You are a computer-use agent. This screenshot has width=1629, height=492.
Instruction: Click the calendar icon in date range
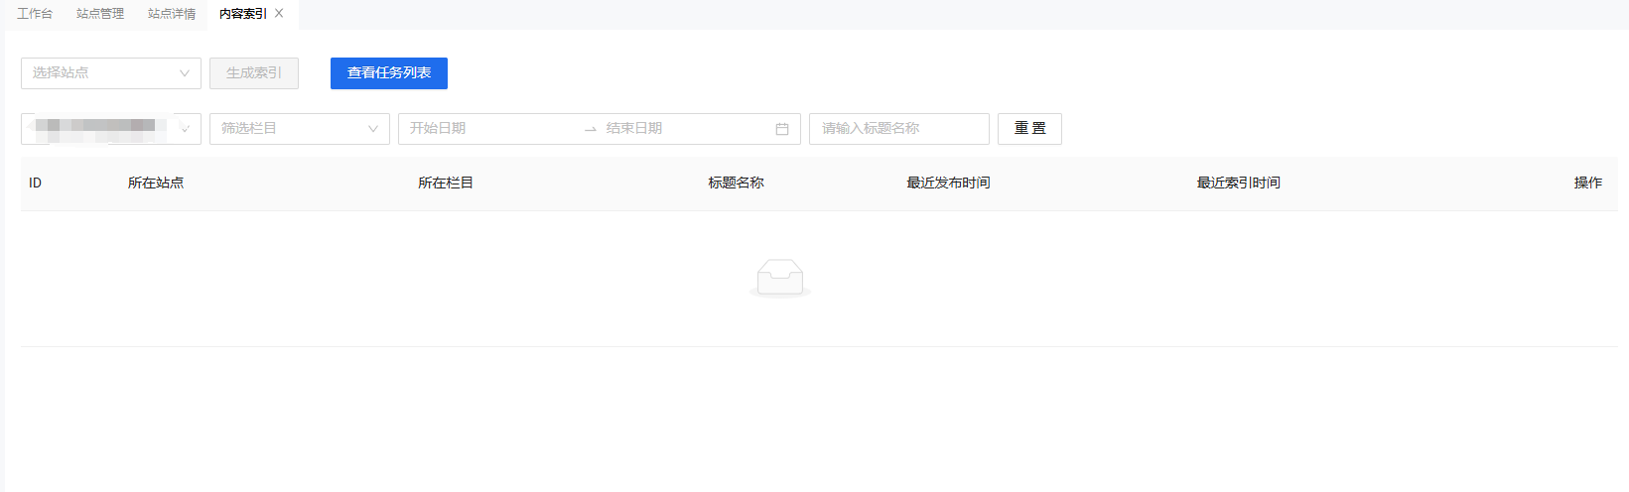point(782,129)
